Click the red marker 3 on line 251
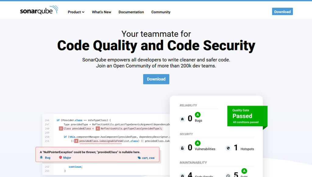 pos(76,141)
